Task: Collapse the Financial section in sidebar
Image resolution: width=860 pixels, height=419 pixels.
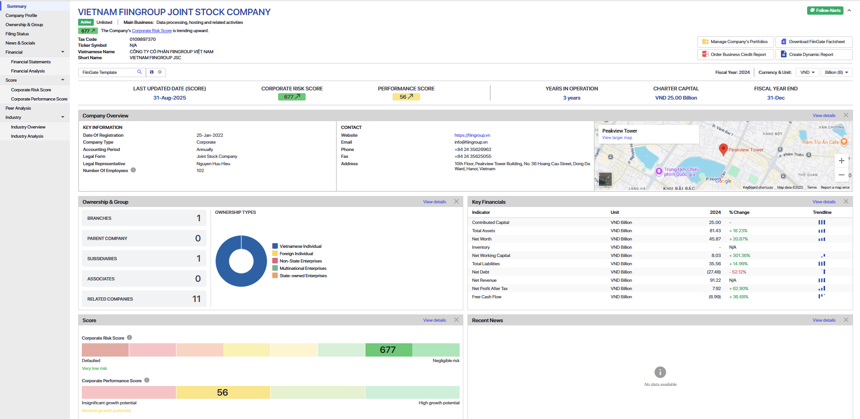Action: click(x=63, y=52)
